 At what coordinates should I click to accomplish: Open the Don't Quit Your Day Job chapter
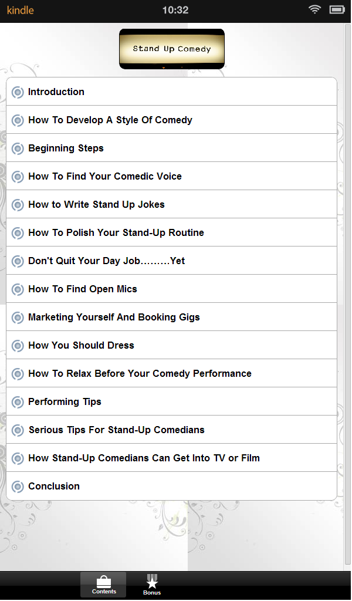click(x=106, y=261)
